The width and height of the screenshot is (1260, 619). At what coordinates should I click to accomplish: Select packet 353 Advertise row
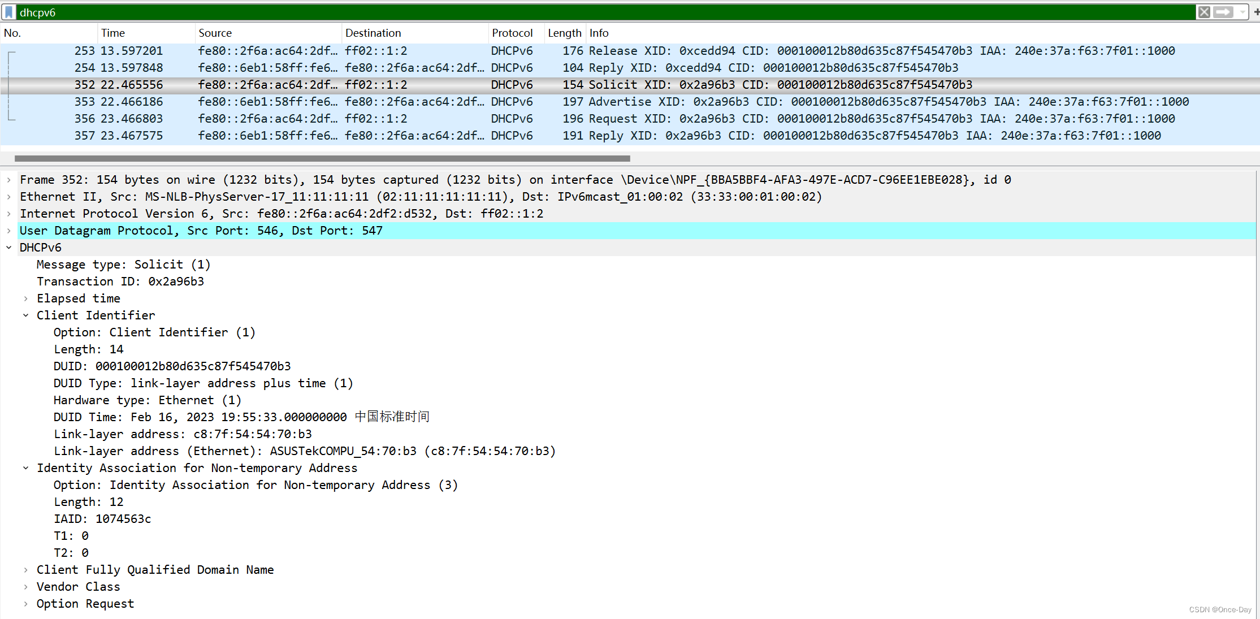pyautogui.click(x=630, y=102)
